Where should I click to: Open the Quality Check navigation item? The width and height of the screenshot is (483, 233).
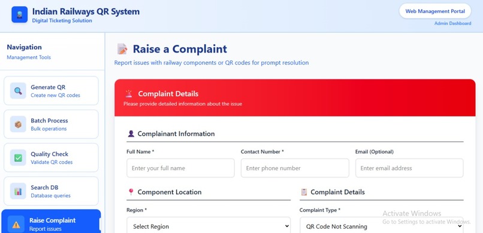(51, 158)
